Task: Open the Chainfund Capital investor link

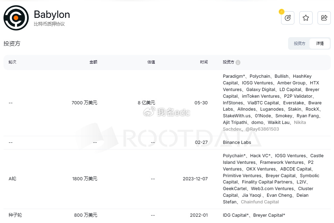Action: pos(260,202)
